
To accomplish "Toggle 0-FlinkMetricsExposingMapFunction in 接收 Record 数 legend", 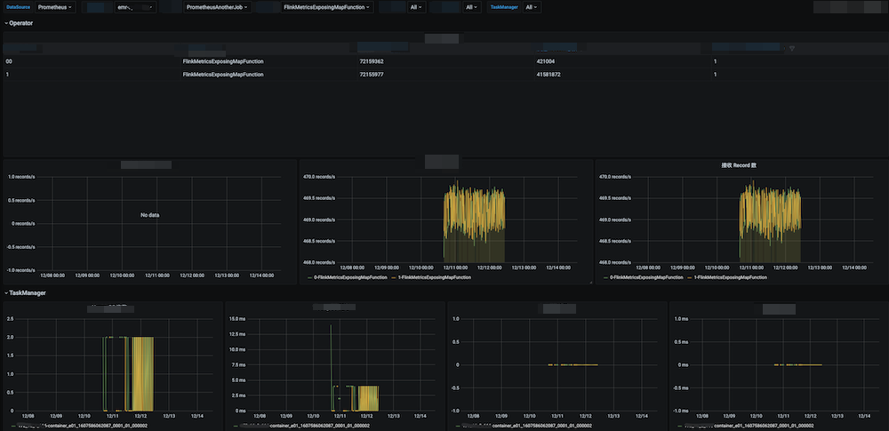I will (647, 278).
